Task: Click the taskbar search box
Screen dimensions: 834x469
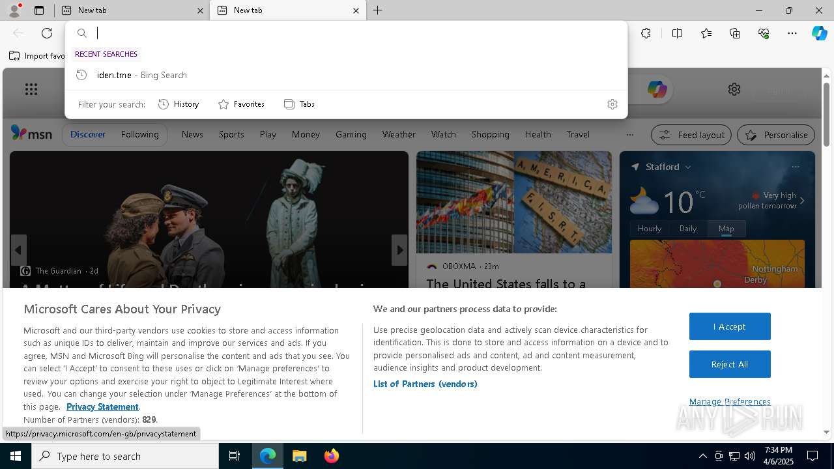Action: coord(125,456)
